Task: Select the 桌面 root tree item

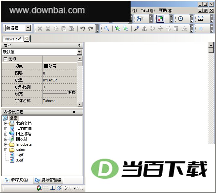Action: pyautogui.click(x=14, y=118)
